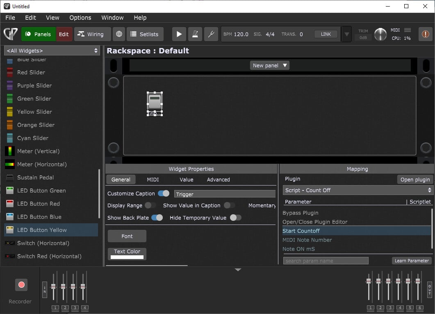This screenshot has width=435, height=314.
Task: Click the white Text Color swatch
Action: tap(127, 257)
